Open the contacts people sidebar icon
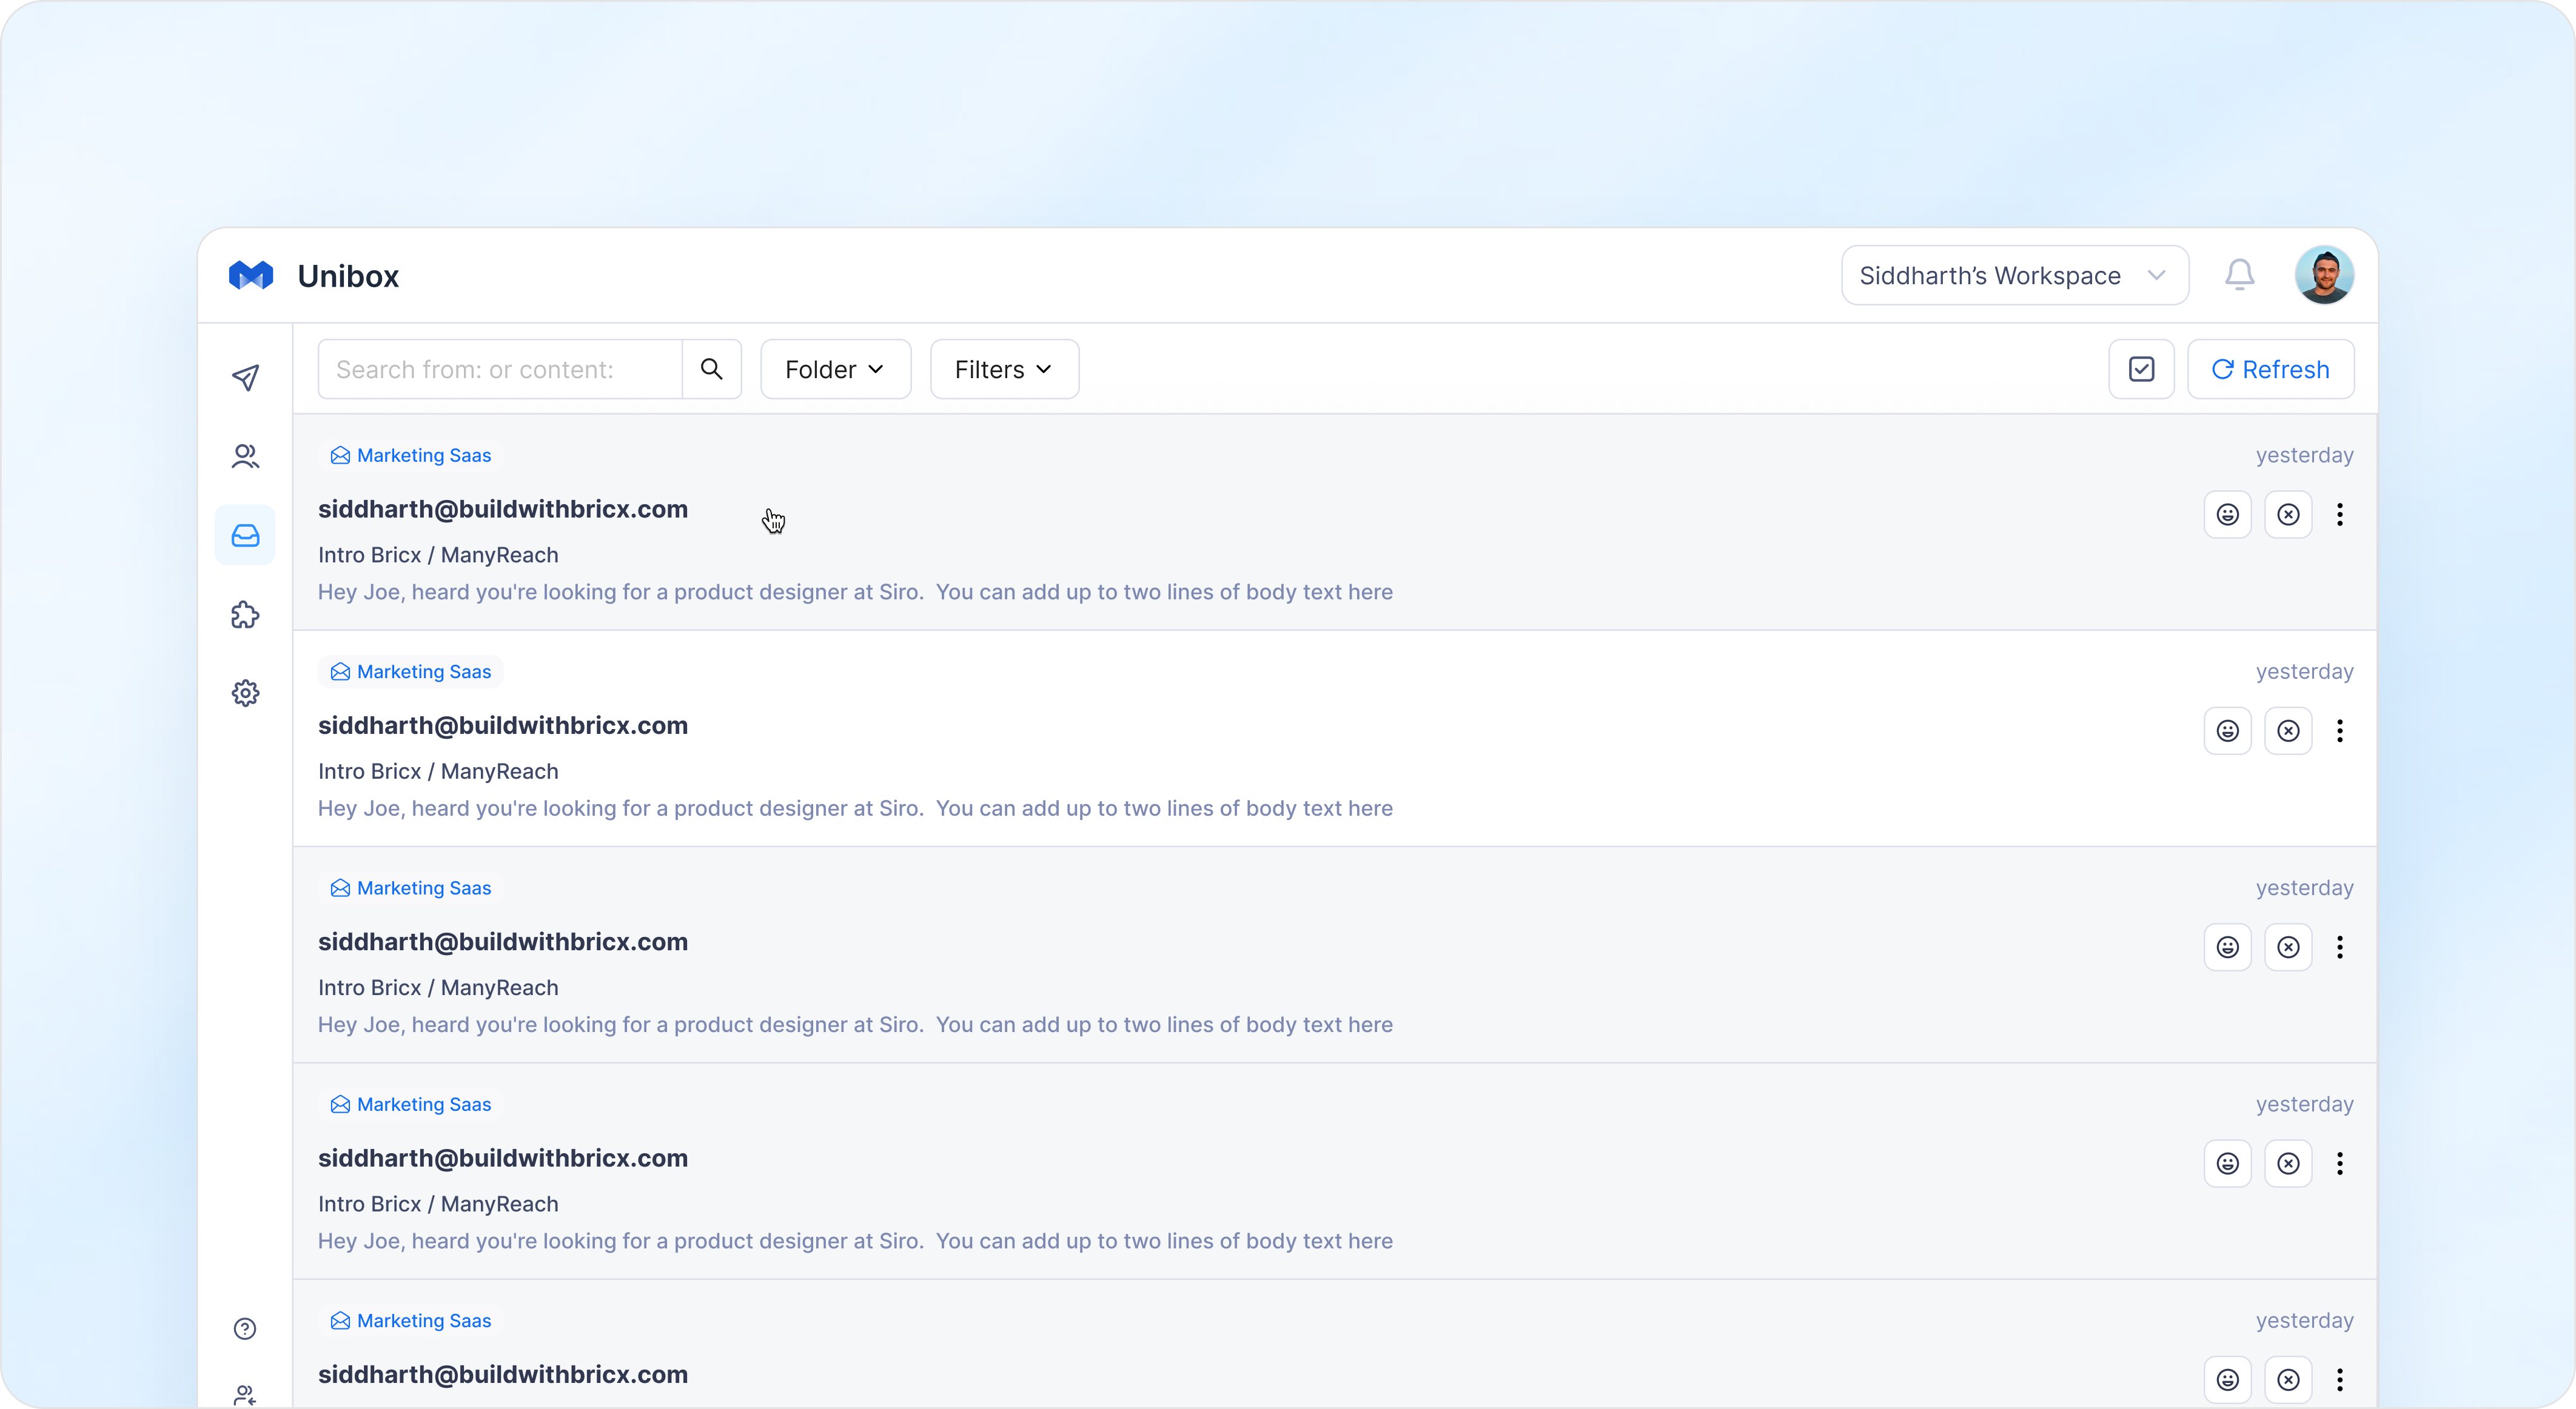 coord(245,457)
